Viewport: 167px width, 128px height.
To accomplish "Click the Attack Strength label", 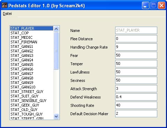I will pos(83,89).
